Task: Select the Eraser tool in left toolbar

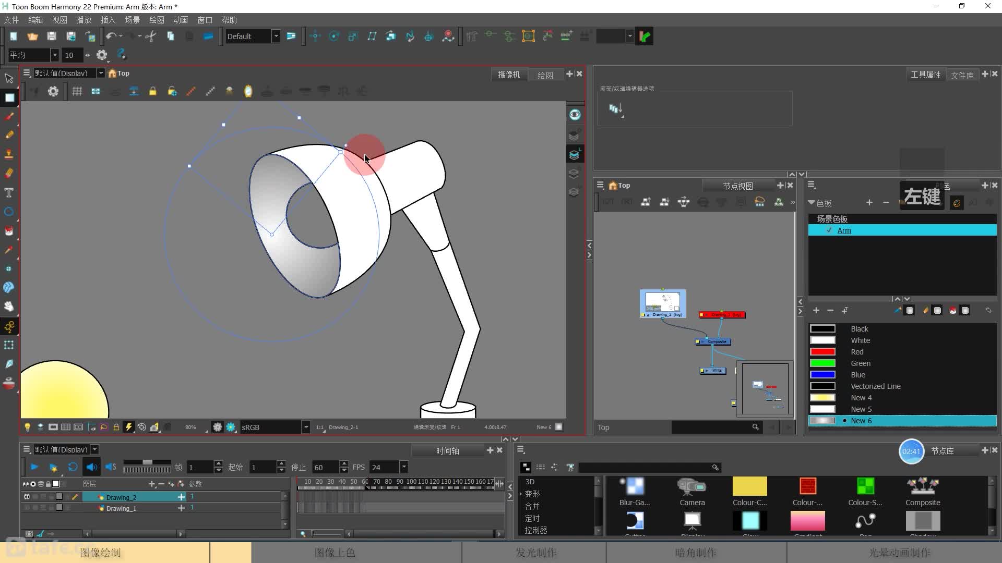Action: [x=9, y=173]
